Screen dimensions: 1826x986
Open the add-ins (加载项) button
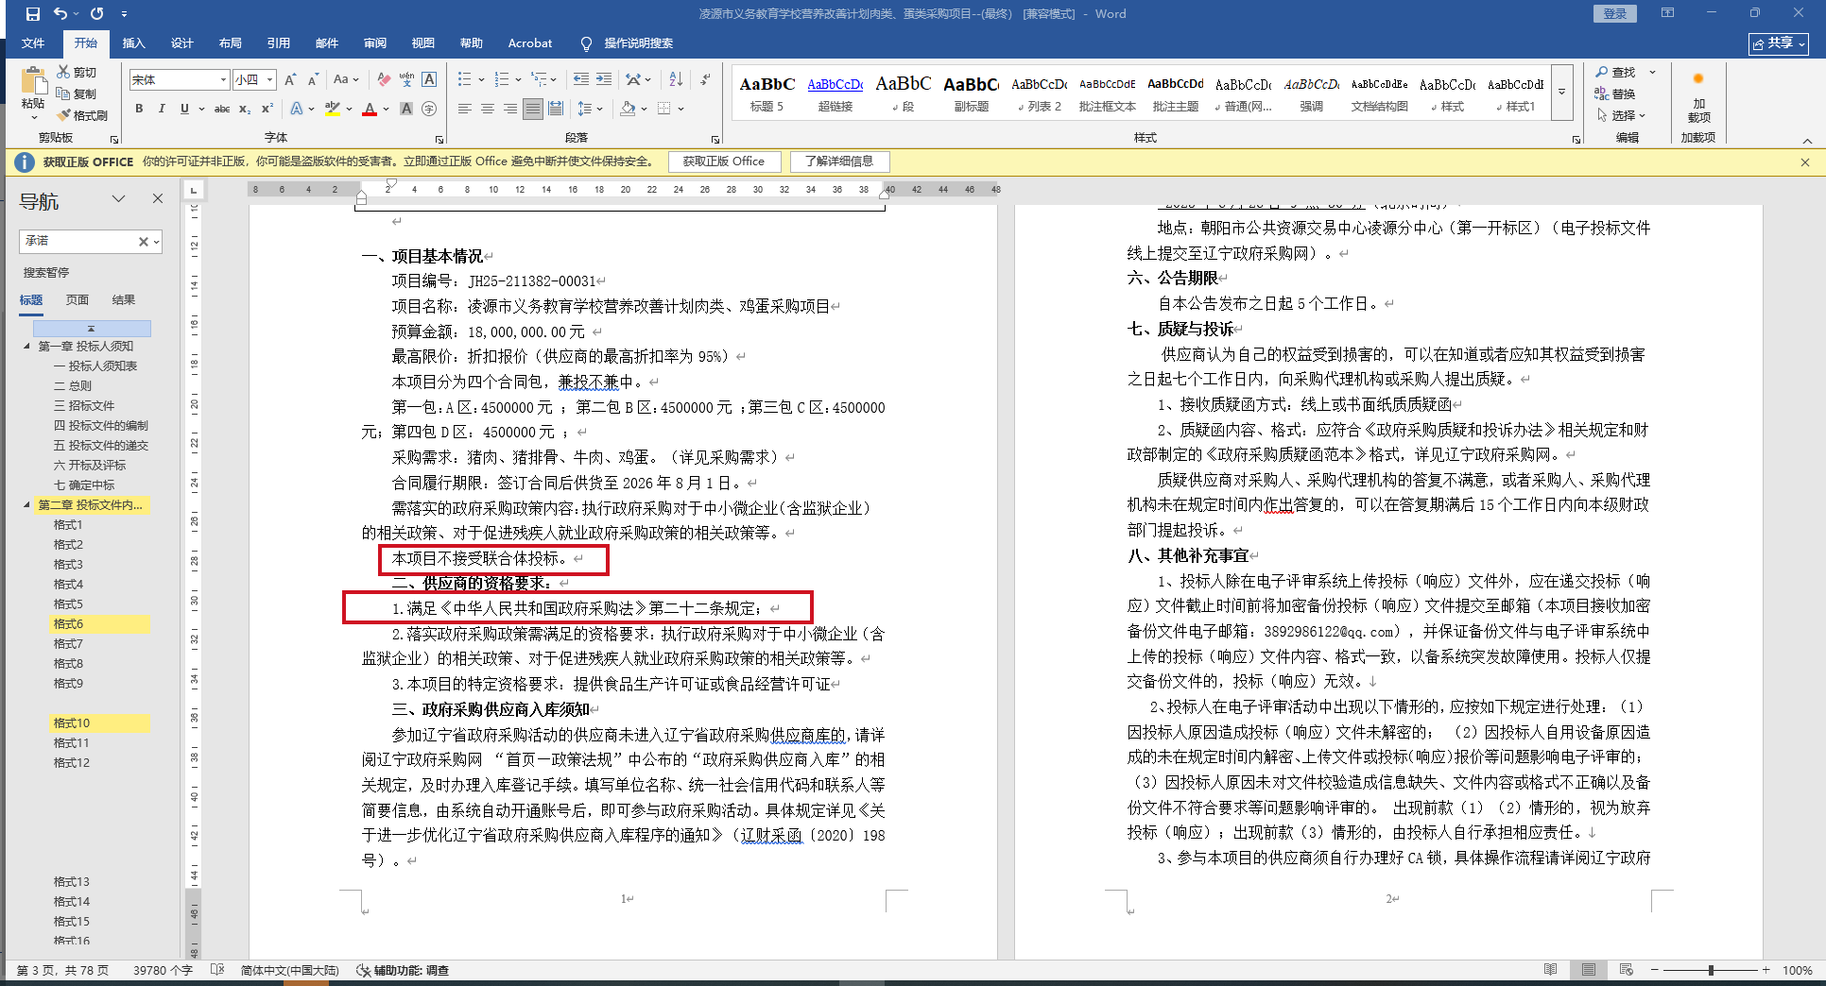(1698, 97)
